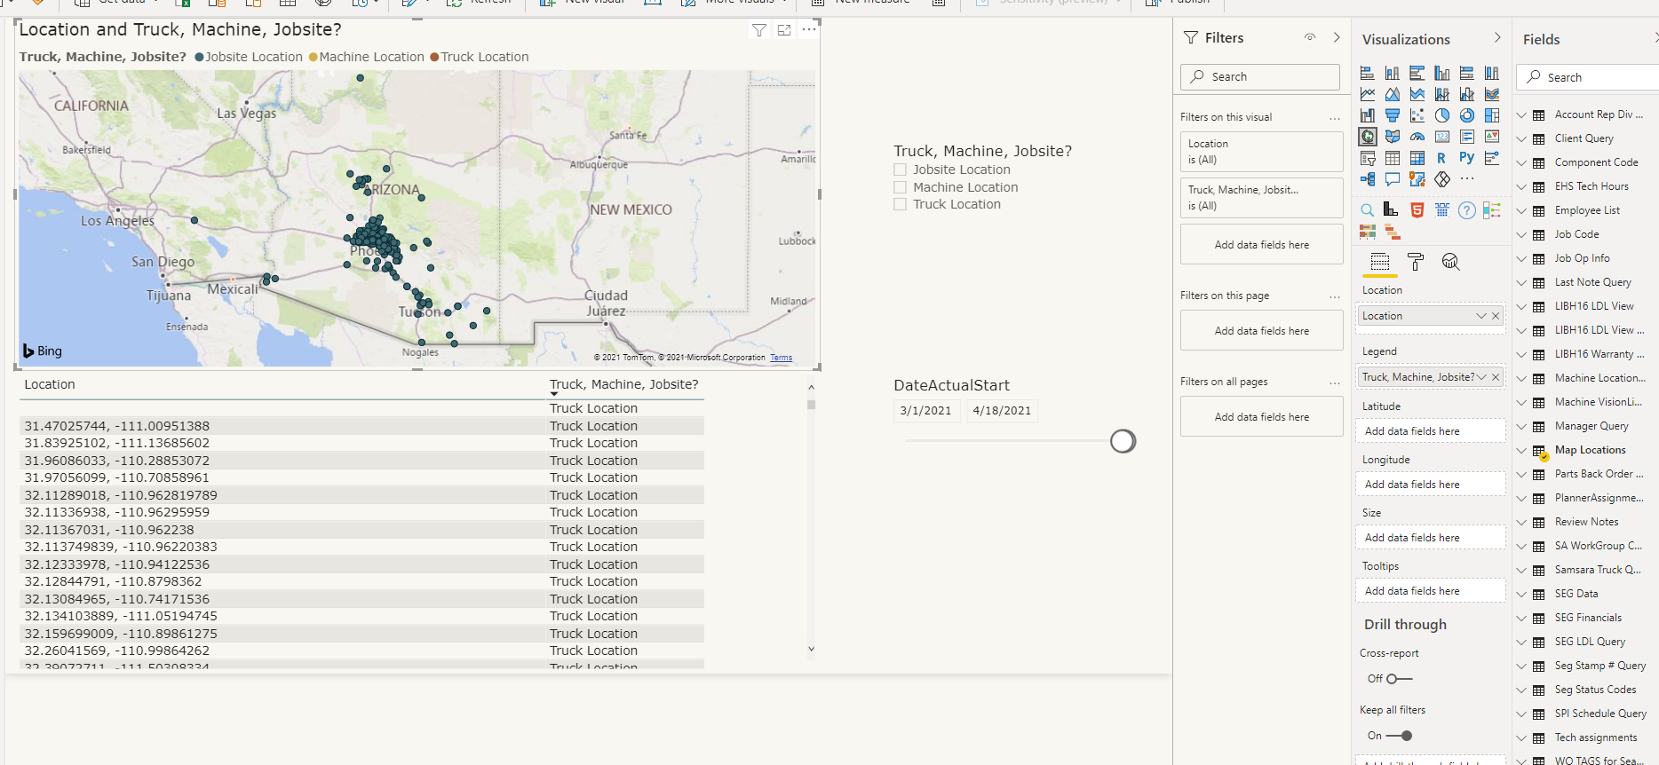The height and width of the screenshot is (765, 1659).
Task: Select the R script visual
Action: pyautogui.click(x=1442, y=158)
